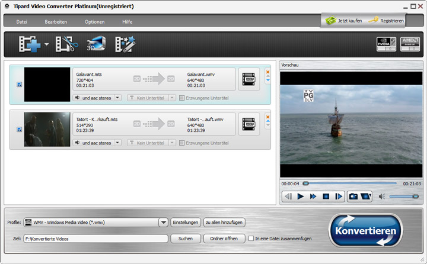Start conversion with Konvertieren button

(365, 230)
